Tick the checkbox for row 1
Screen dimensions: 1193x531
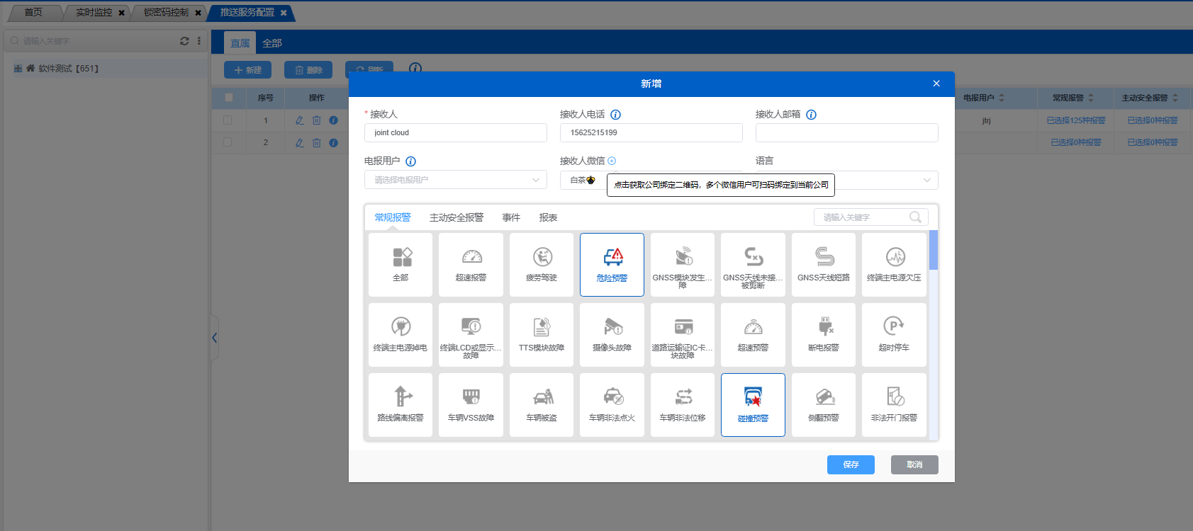[228, 120]
